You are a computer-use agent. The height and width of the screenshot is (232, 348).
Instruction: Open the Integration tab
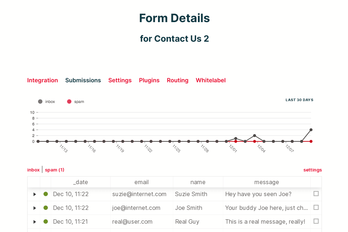click(x=42, y=80)
